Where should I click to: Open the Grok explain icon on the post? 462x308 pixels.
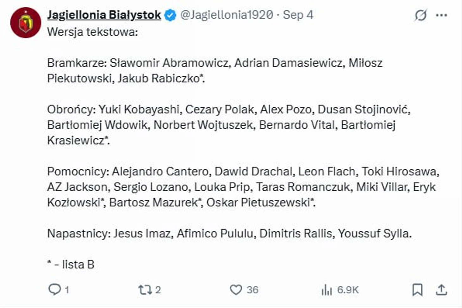click(421, 15)
